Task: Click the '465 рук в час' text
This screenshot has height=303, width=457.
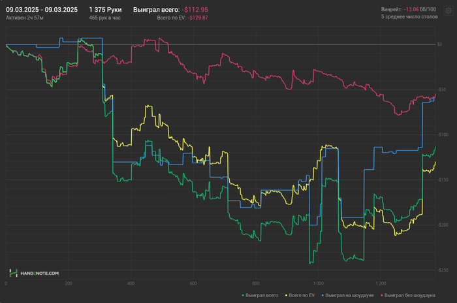Action: 105,18
